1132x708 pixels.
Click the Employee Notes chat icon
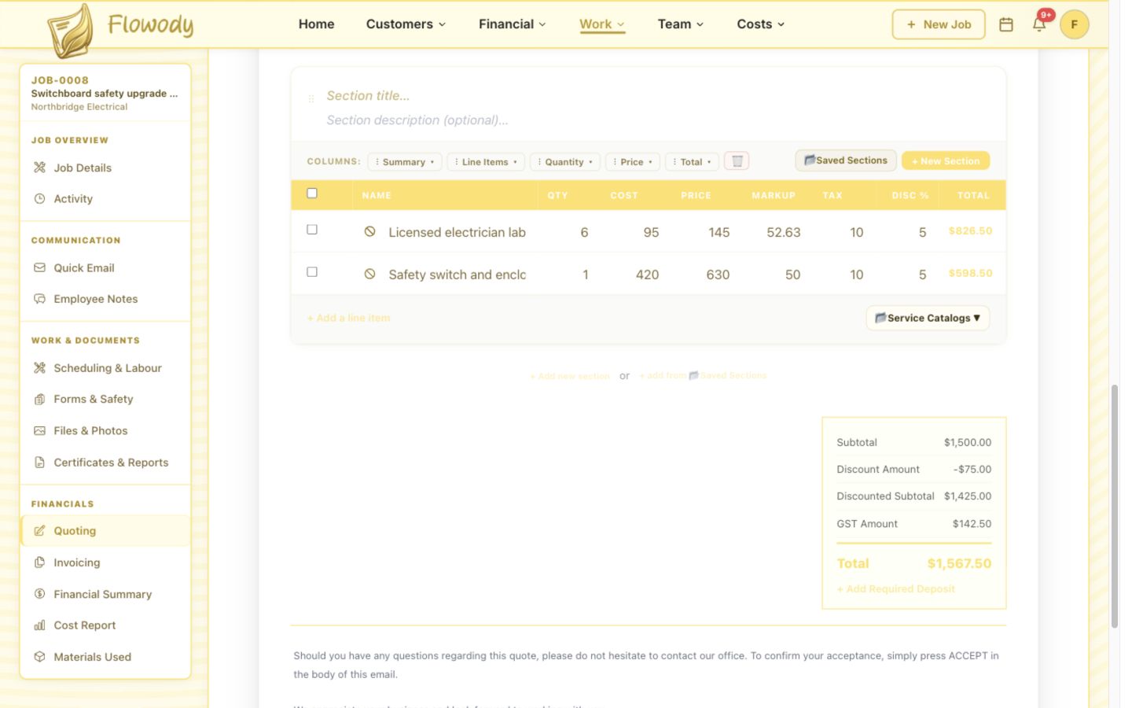click(x=39, y=299)
